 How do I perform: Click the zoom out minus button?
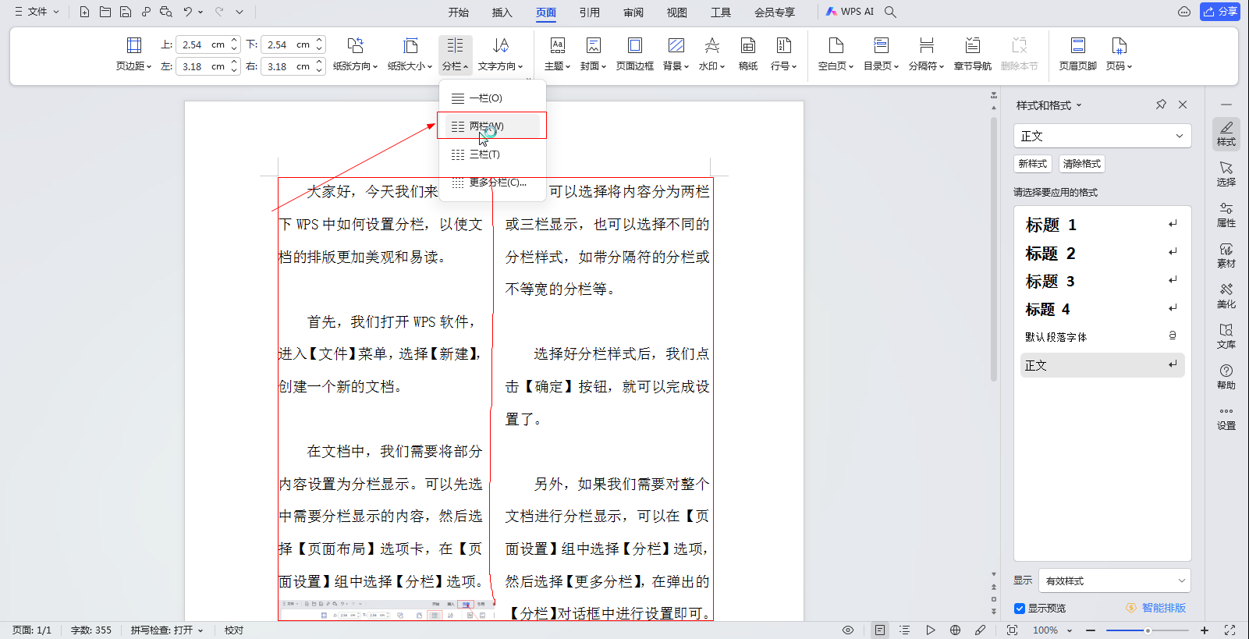1091,630
